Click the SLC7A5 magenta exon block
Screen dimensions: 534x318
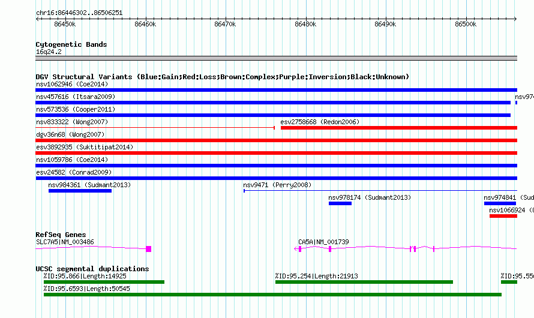tap(148, 249)
